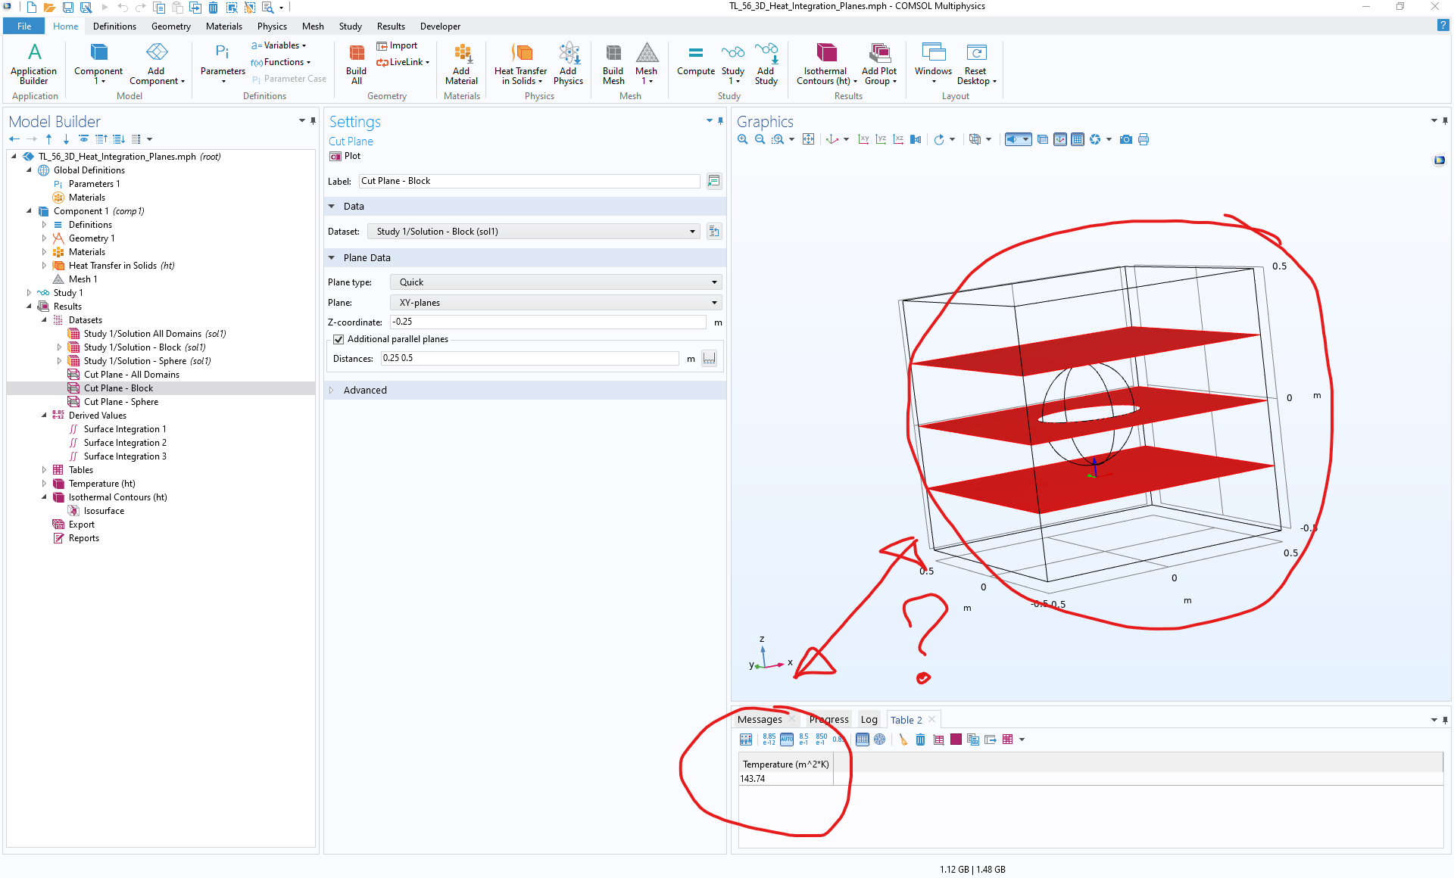Click the Distances input field
Image resolution: width=1454 pixels, height=878 pixels.
coord(530,358)
